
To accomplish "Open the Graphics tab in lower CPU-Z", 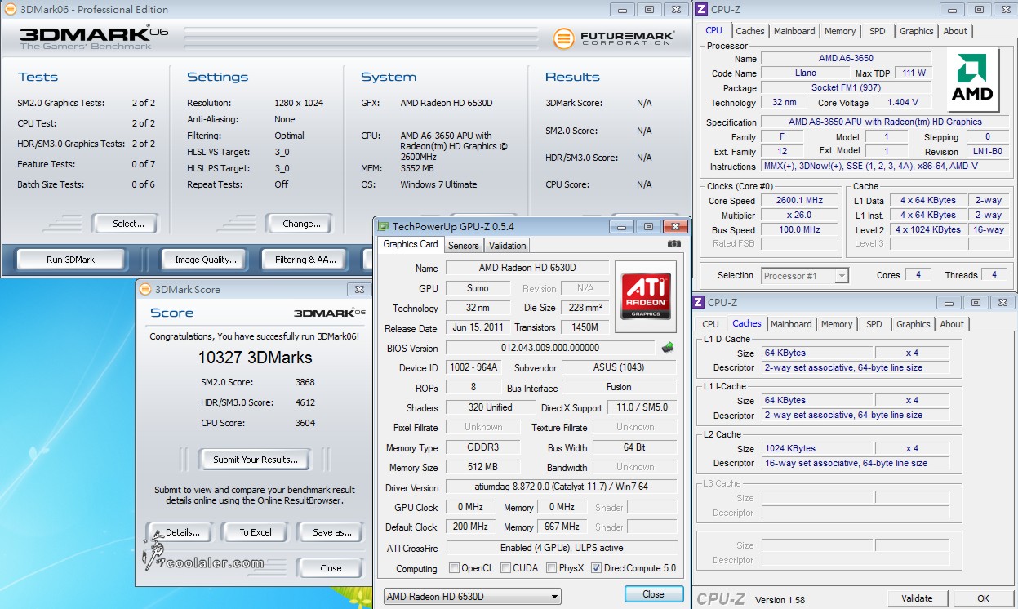I will 914,324.
